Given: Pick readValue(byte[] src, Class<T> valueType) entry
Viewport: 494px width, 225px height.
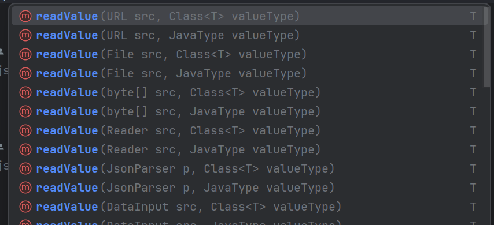Looking at the screenshot, I should point(249,93).
